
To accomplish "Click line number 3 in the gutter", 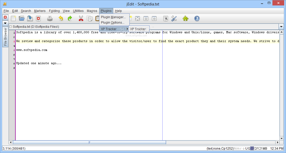I will 14,42.
